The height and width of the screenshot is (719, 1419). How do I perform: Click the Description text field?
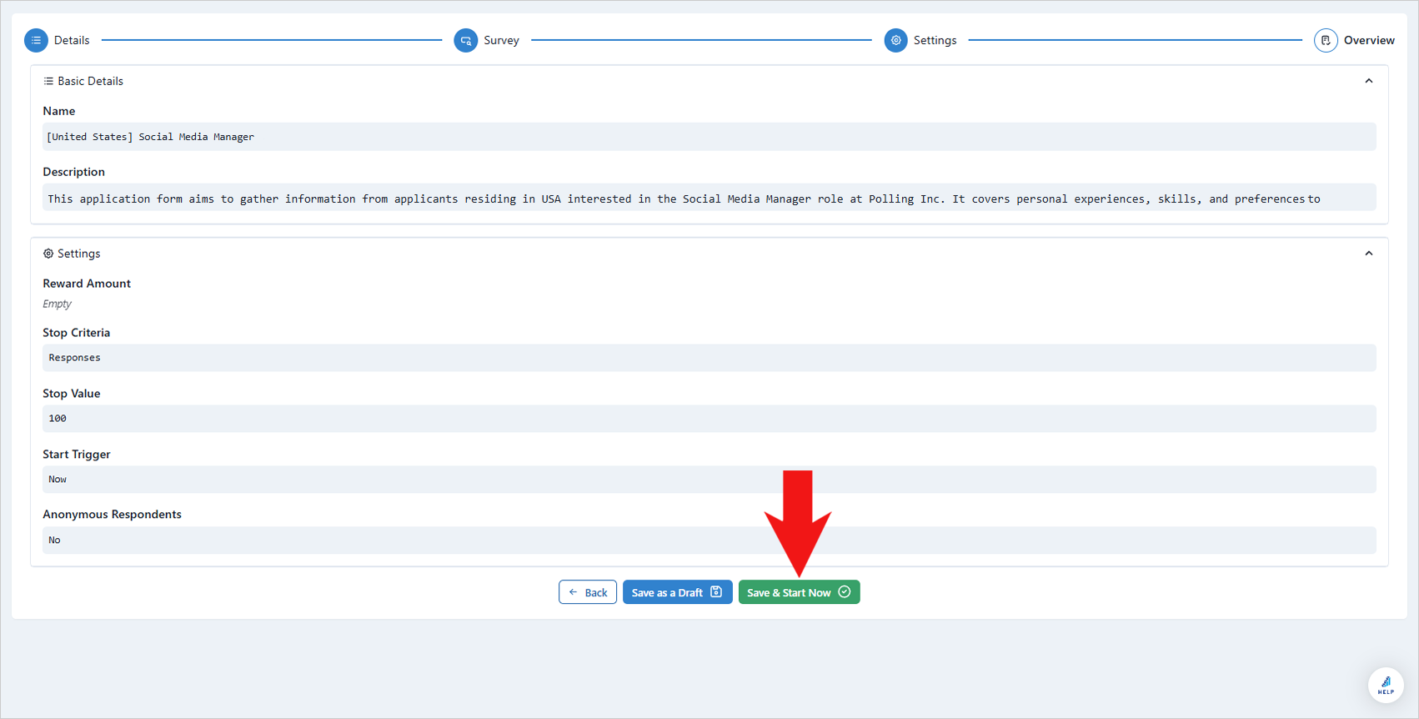pyautogui.click(x=709, y=198)
